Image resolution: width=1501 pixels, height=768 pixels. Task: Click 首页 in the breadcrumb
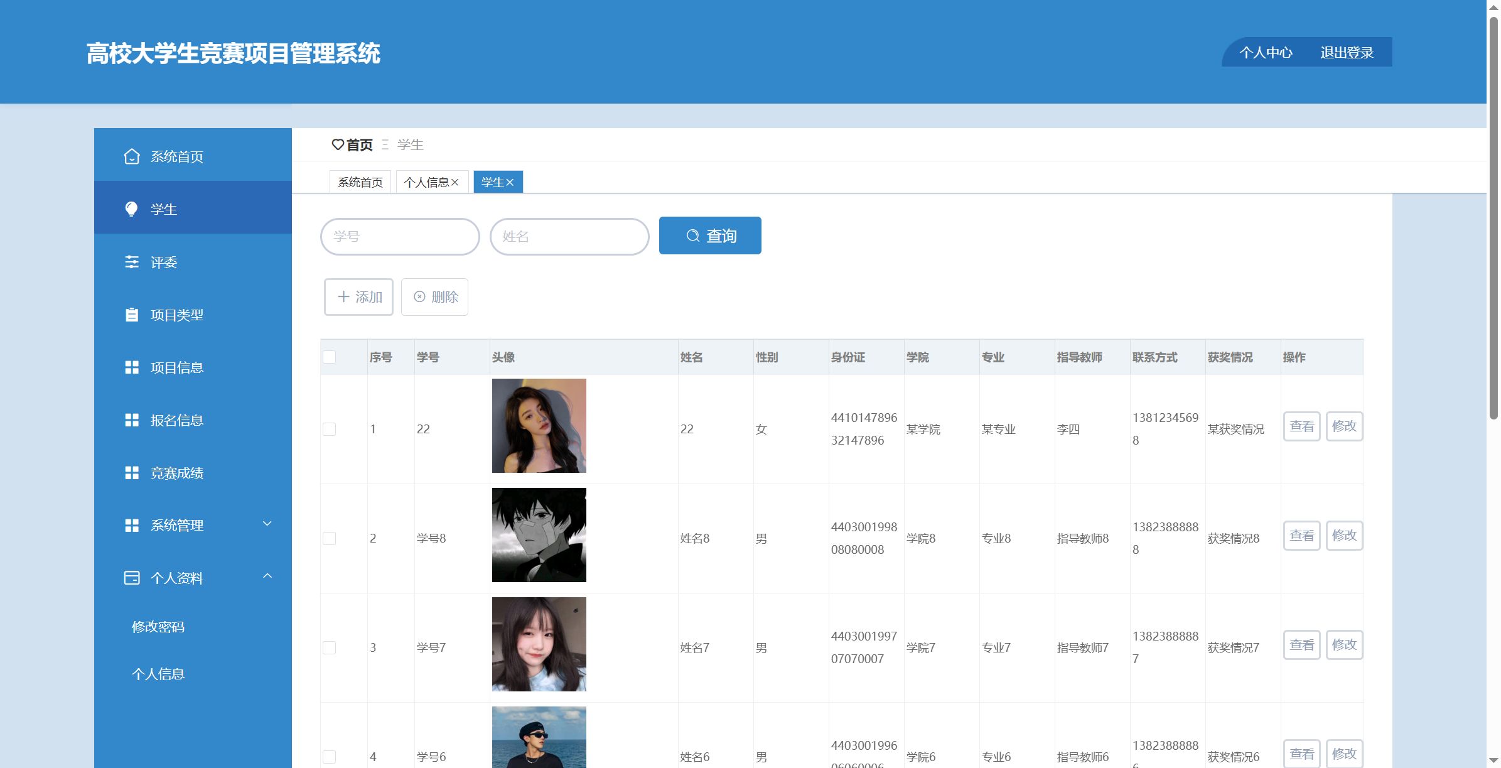click(x=359, y=145)
